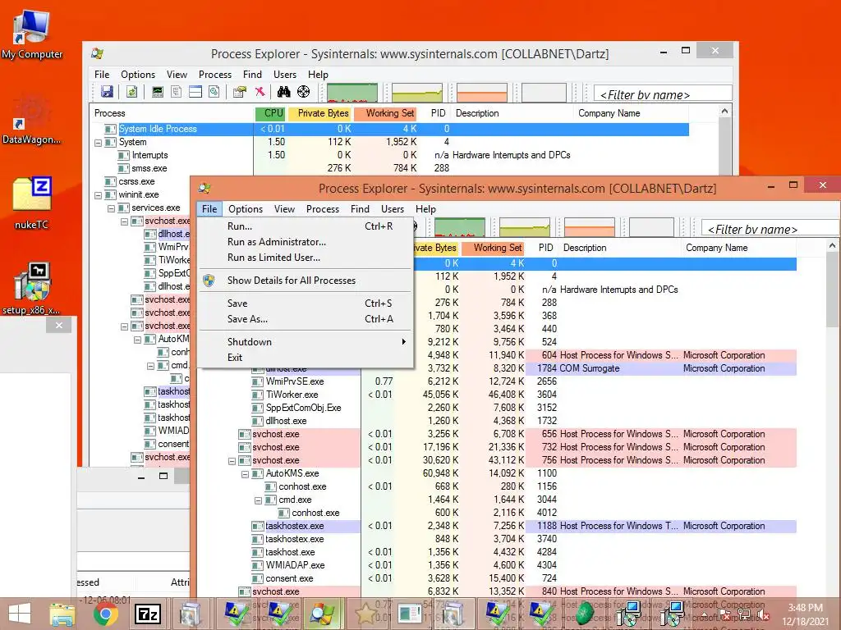This screenshot has height=630, width=841.
Task: Click the Refresh Now icon in back window toolbar
Action: [131, 92]
